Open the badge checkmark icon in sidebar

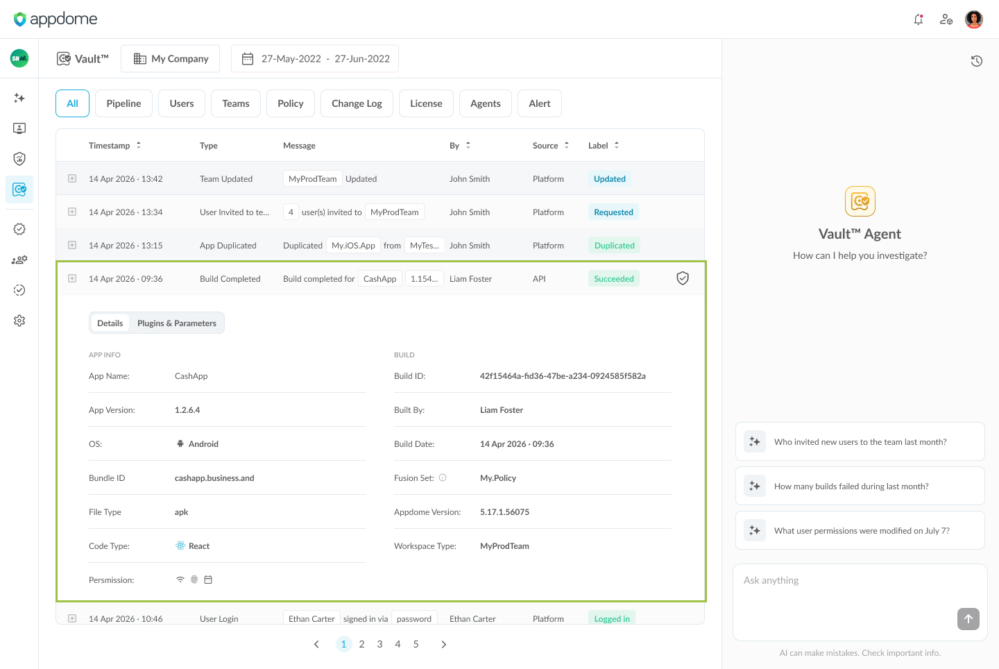click(19, 229)
